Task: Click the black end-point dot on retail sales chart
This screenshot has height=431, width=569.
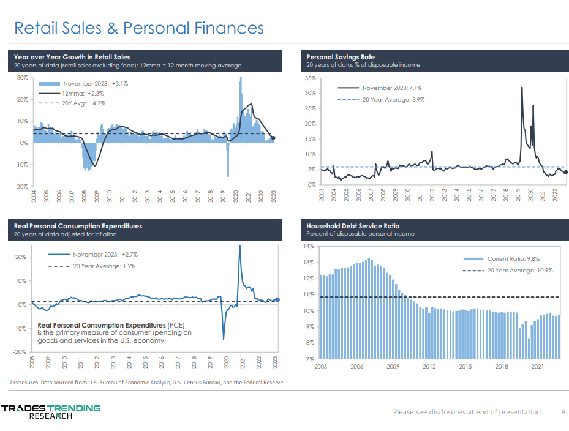Action: (273, 138)
